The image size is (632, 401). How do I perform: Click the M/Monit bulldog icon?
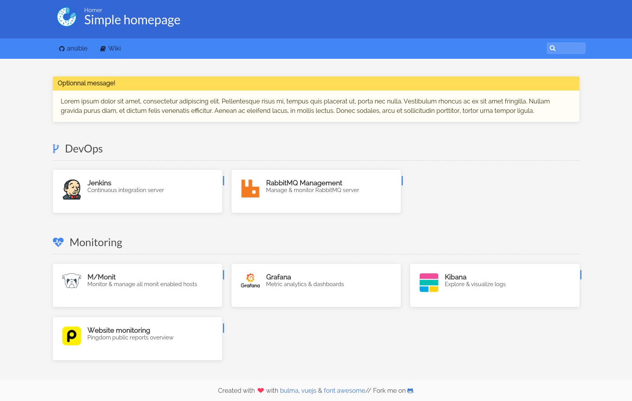tap(72, 281)
